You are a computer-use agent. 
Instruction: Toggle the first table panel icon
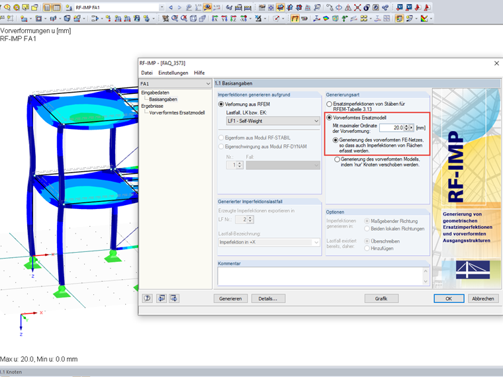tap(47, 7)
